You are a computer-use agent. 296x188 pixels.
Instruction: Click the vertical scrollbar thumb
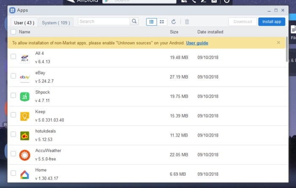pos(287,49)
